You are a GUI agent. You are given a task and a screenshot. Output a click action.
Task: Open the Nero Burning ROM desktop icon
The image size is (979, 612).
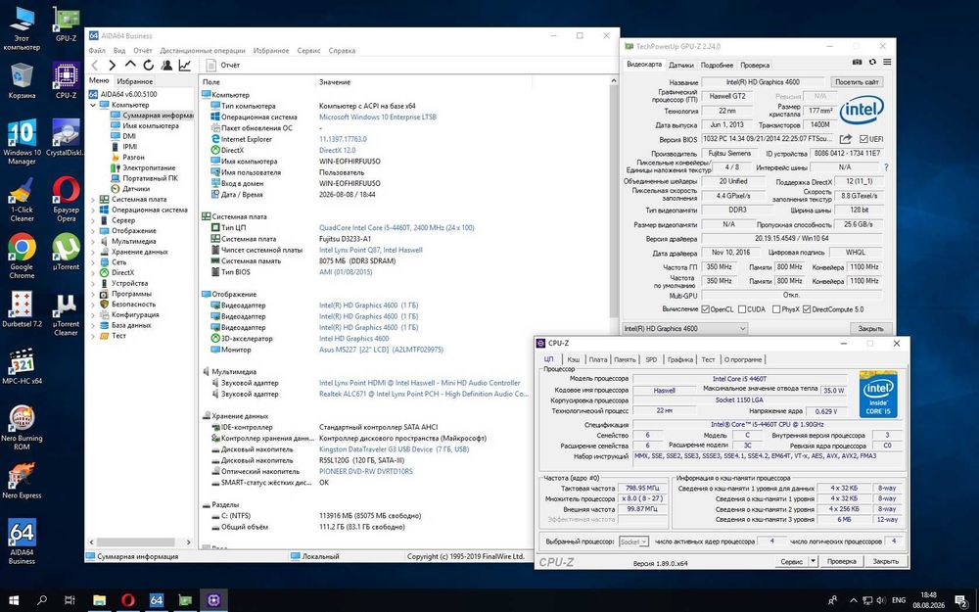(22, 428)
